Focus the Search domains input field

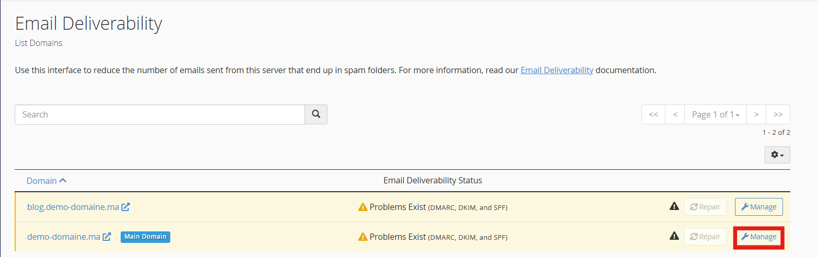[159, 114]
